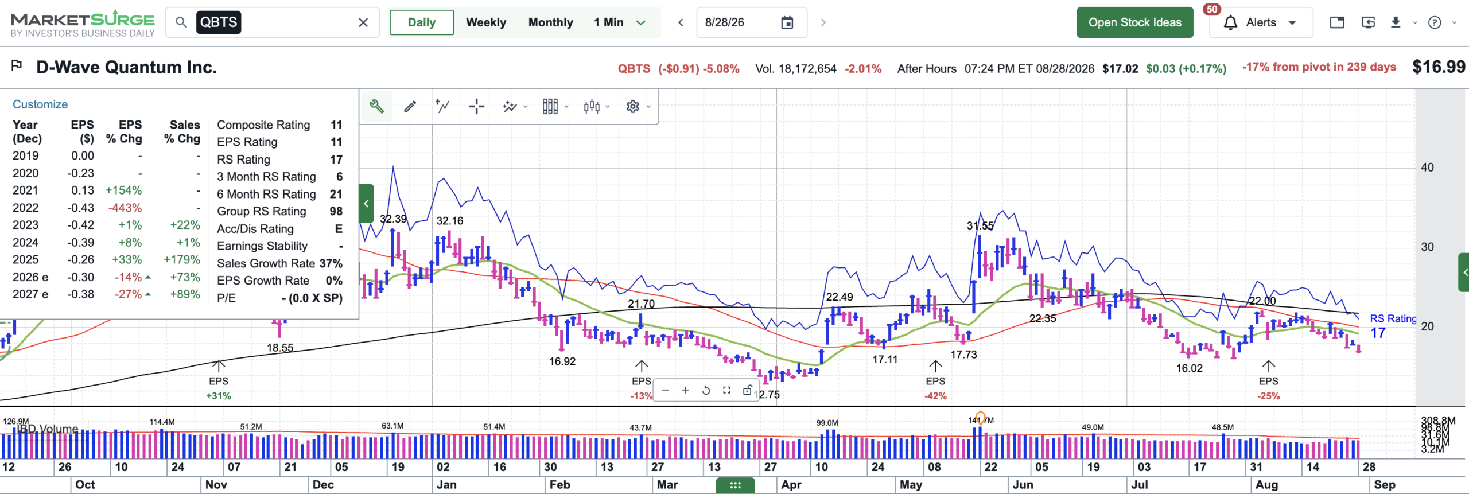Image resolution: width=1469 pixels, height=494 pixels.
Task: Flag D-Wave Quantum with the flag icon
Action: (17, 65)
